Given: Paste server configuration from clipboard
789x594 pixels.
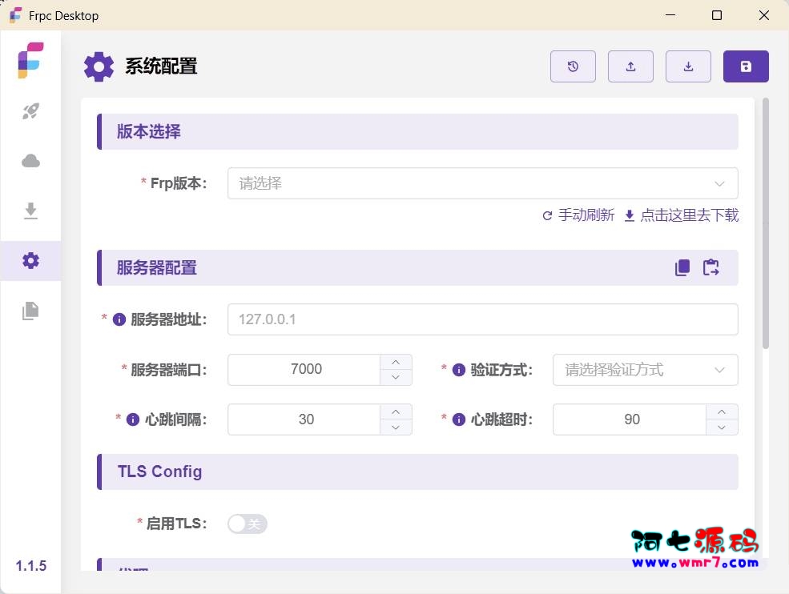Looking at the screenshot, I should pyautogui.click(x=711, y=267).
